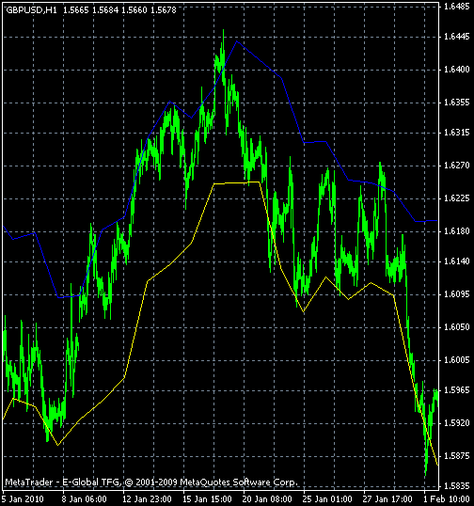Click the blue upper line's highest peak
This screenshot has width=474, height=506.
tap(236, 41)
